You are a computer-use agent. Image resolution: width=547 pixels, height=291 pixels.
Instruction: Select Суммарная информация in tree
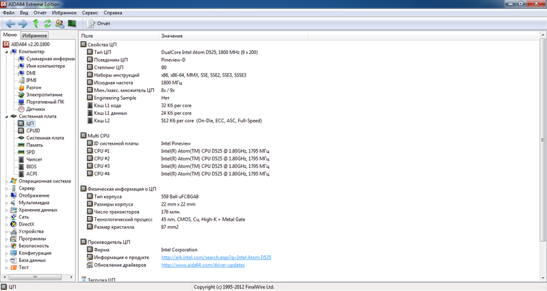pyautogui.click(x=51, y=59)
